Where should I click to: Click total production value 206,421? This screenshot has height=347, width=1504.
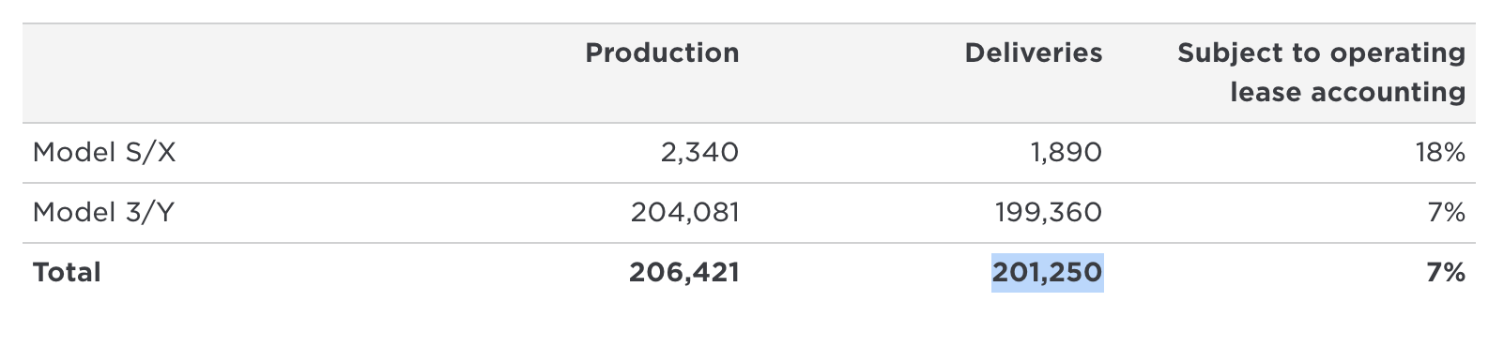click(684, 273)
